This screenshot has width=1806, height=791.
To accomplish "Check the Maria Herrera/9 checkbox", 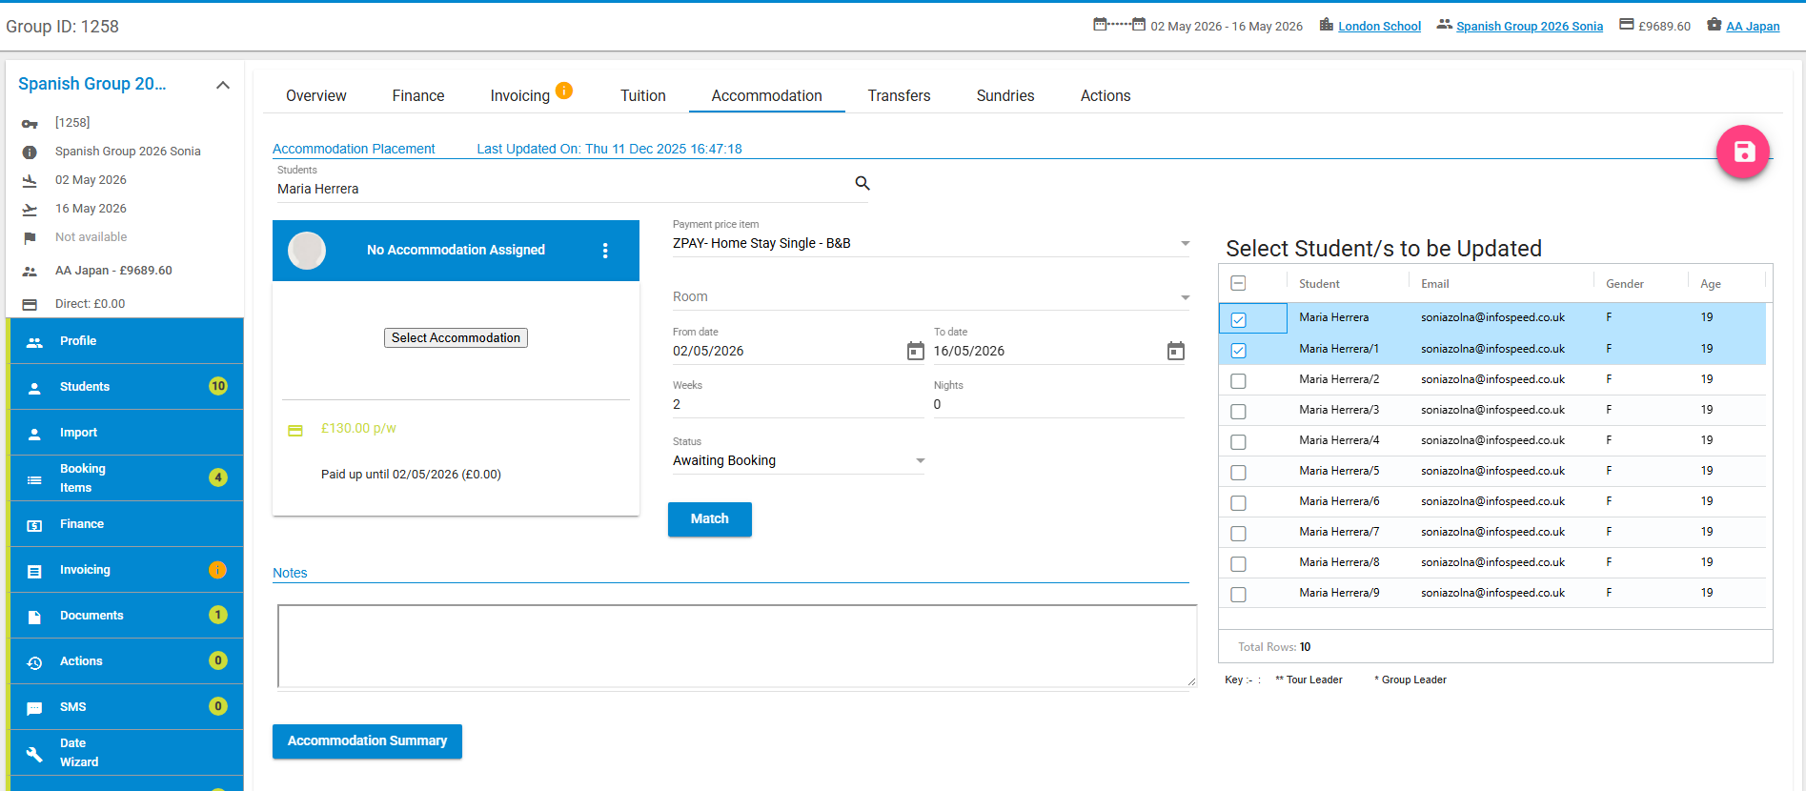I will coord(1238,594).
